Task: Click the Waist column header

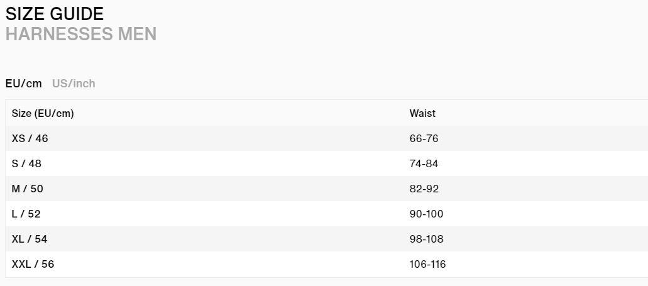Action: [x=422, y=113]
